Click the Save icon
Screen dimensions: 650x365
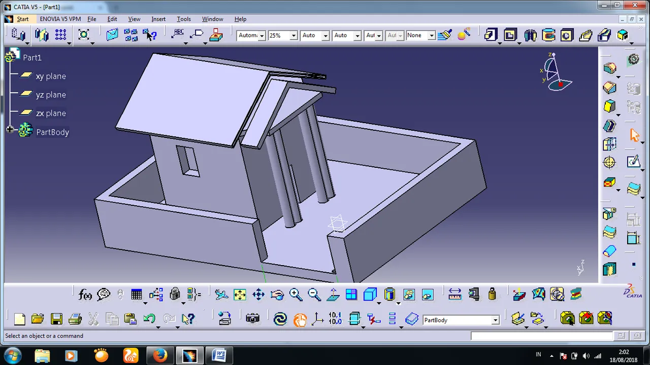(56, 319)
